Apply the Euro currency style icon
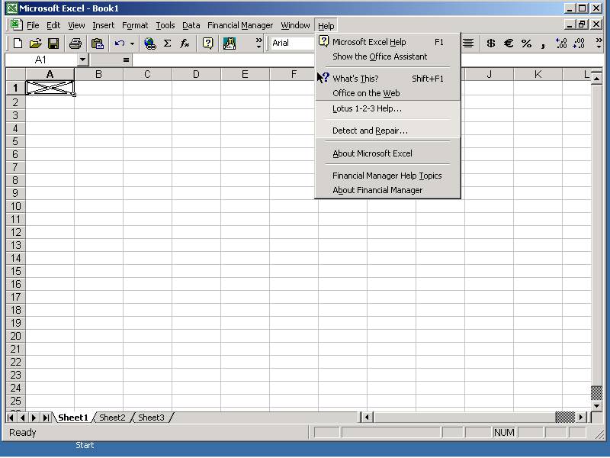Screen dimensions: 610x458 click(509, 44)
